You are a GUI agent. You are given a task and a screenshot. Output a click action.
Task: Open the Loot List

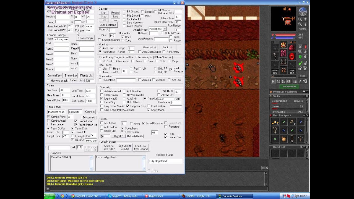pyautogui.click(x=167, y=47)
